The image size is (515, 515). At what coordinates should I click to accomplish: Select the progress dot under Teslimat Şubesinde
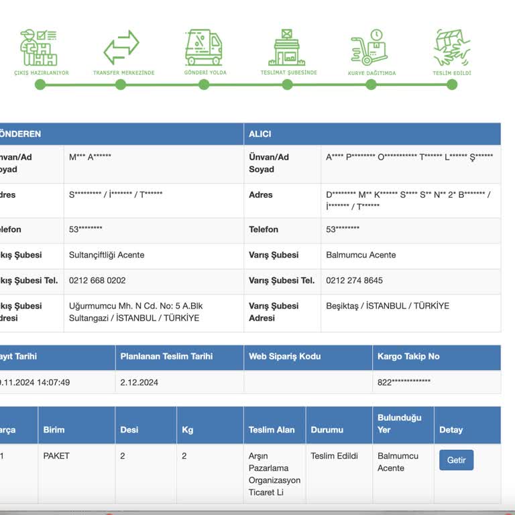click(288, 84)
